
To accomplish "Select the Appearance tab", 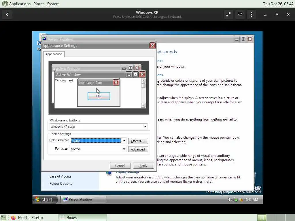I will [54, 54].
